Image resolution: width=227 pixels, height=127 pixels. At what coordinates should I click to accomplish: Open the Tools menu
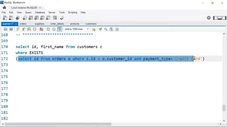62,12
